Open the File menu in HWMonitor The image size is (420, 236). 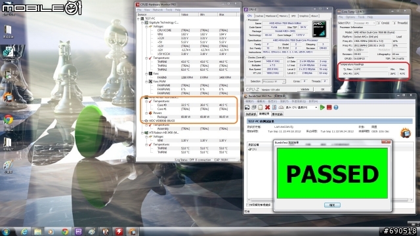click(x=139, y=10)
